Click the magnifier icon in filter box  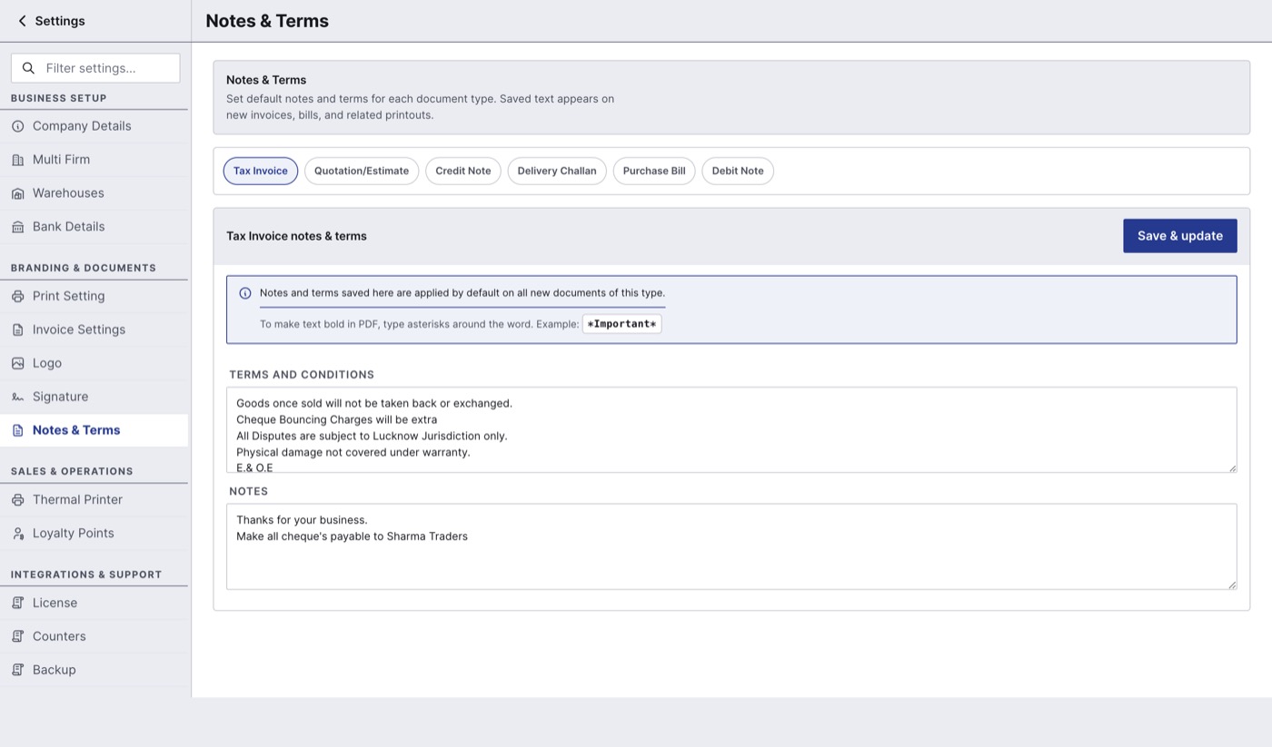28,68
